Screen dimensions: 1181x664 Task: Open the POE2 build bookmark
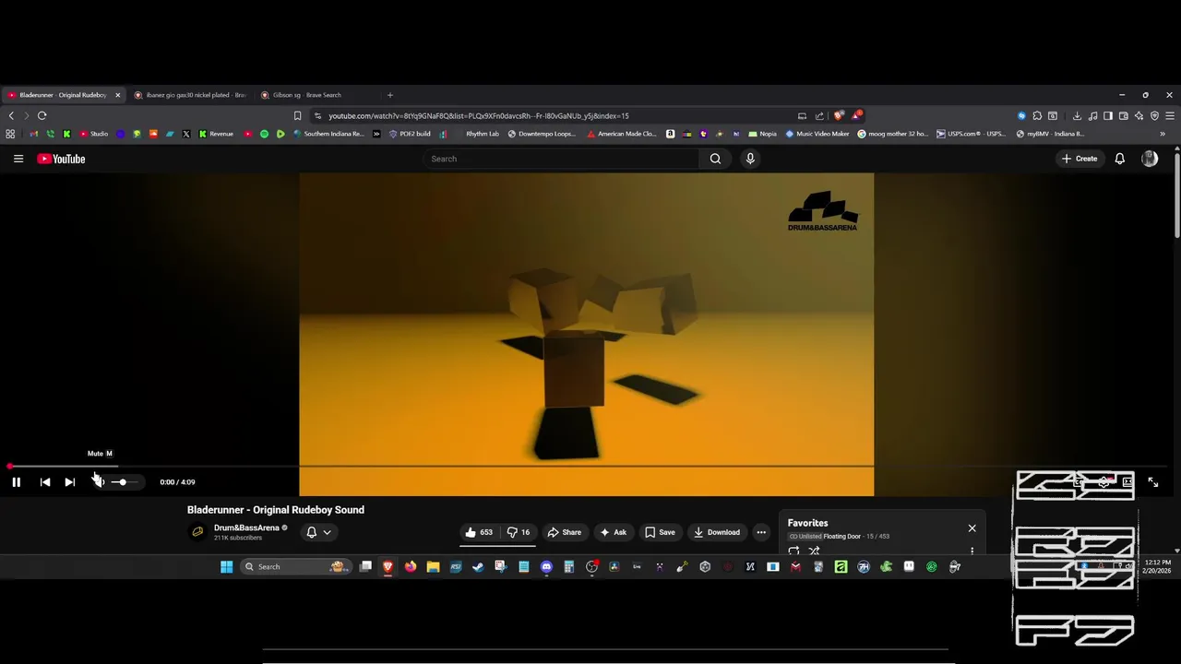(410, 134)
